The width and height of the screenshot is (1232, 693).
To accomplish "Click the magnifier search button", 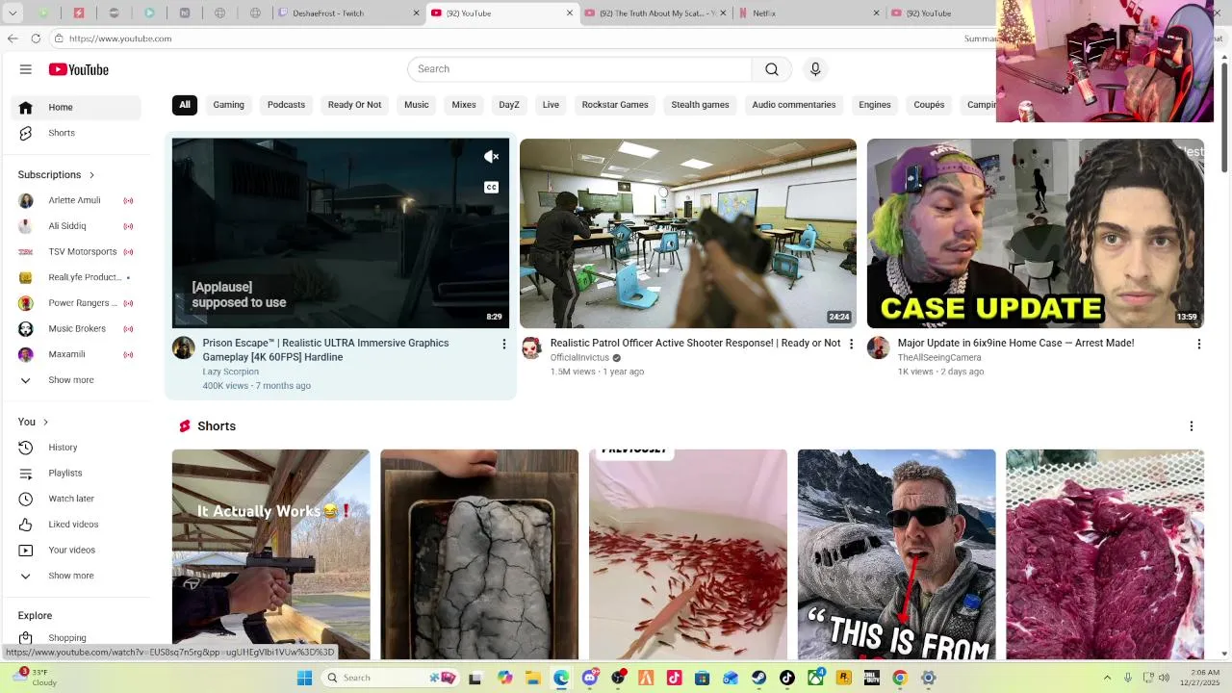I will 772,69.
